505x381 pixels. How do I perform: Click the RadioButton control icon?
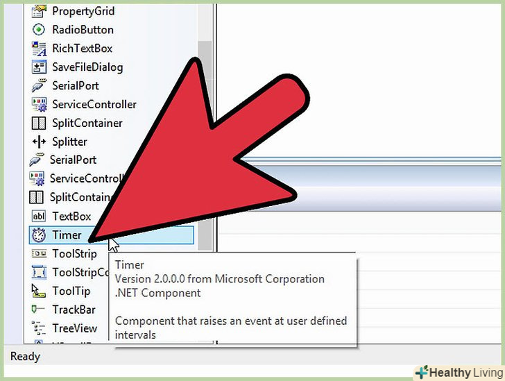pyautogui.click(x=39, y=30)
